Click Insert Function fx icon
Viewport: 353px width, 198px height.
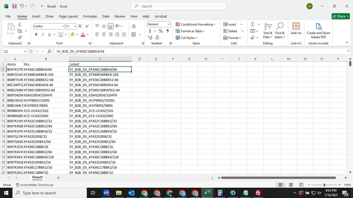[50, 52]
